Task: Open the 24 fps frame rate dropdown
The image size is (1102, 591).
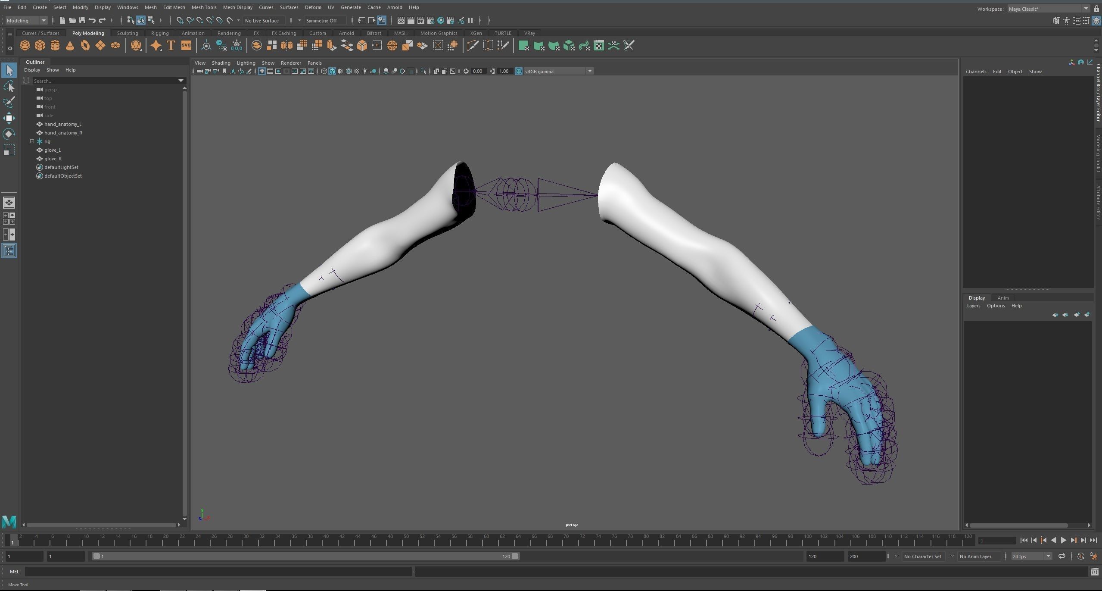Action: pyautogui.click(x=1031, y=556)
